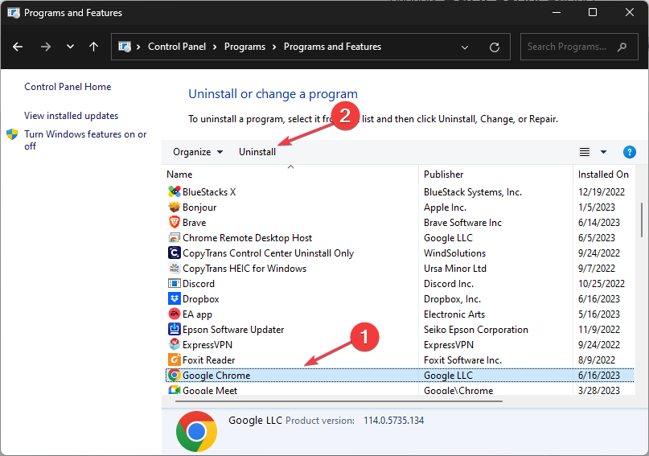Click the Brave lion icon

(x=175, y=222)
